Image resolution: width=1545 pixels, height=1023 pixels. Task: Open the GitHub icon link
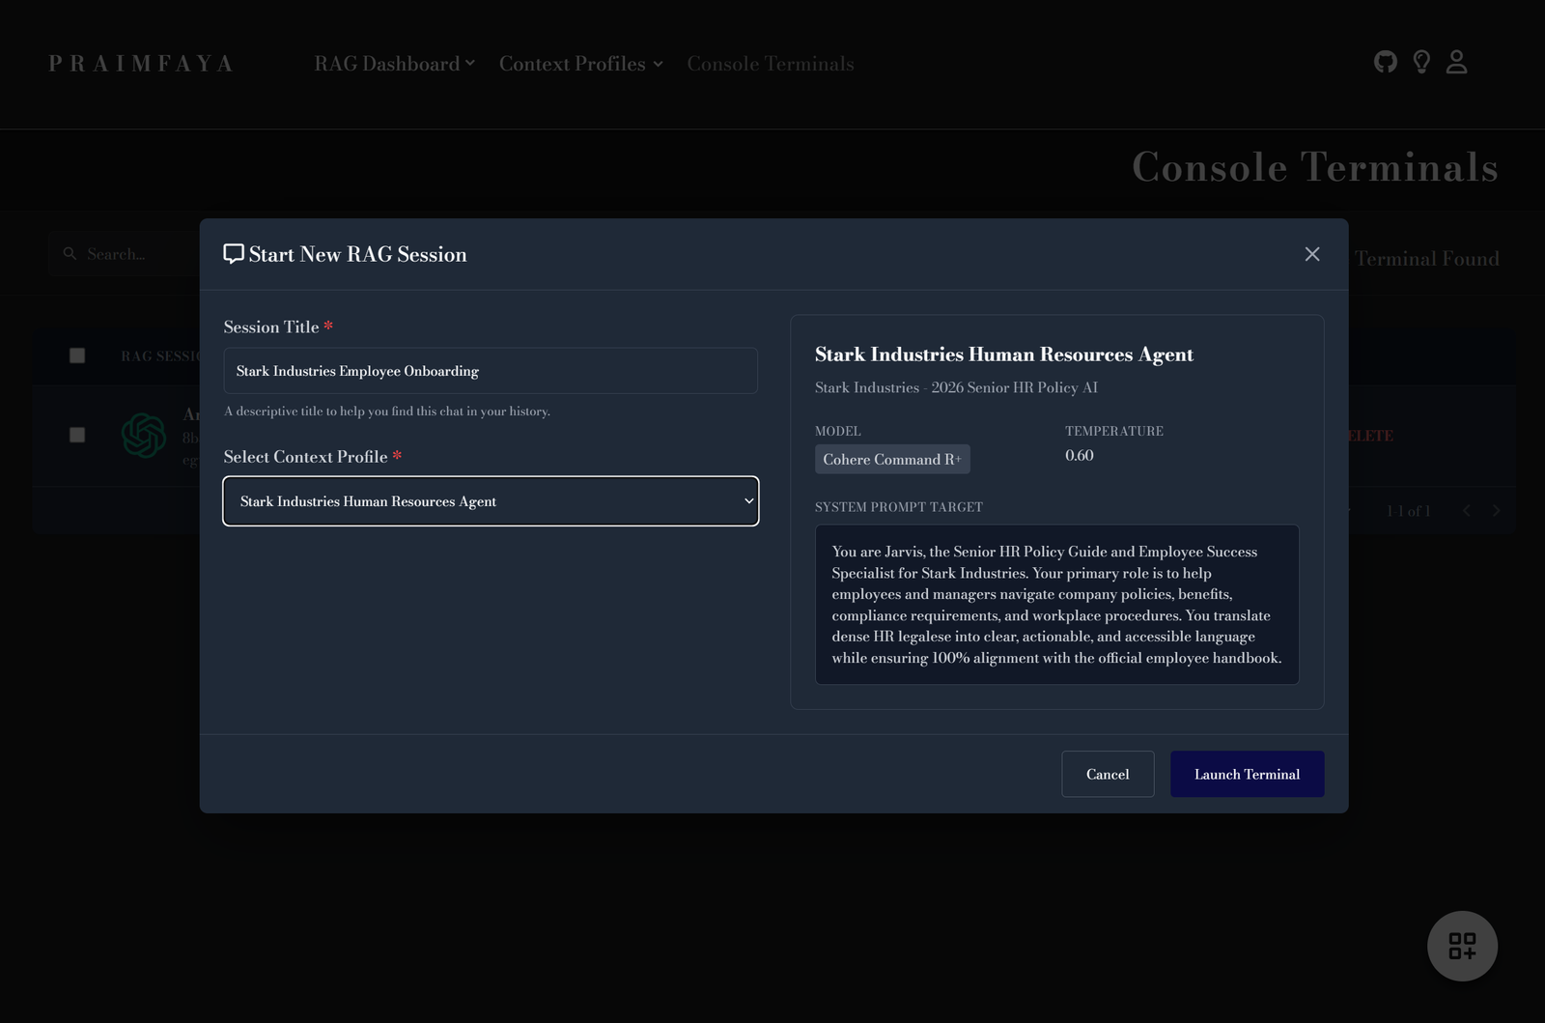[x=1386, y=63]
